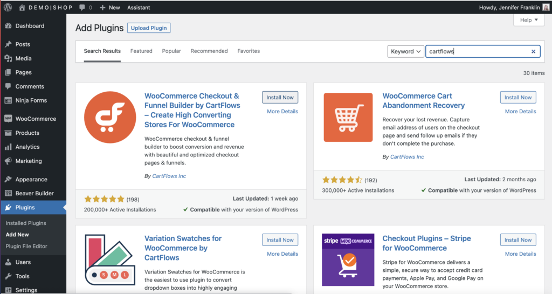Image resolution: width=552 pixels, height=294 pixels.
Task: Click the Variation Swatches plugin thumbnail
Action: (x=110, y=260)
